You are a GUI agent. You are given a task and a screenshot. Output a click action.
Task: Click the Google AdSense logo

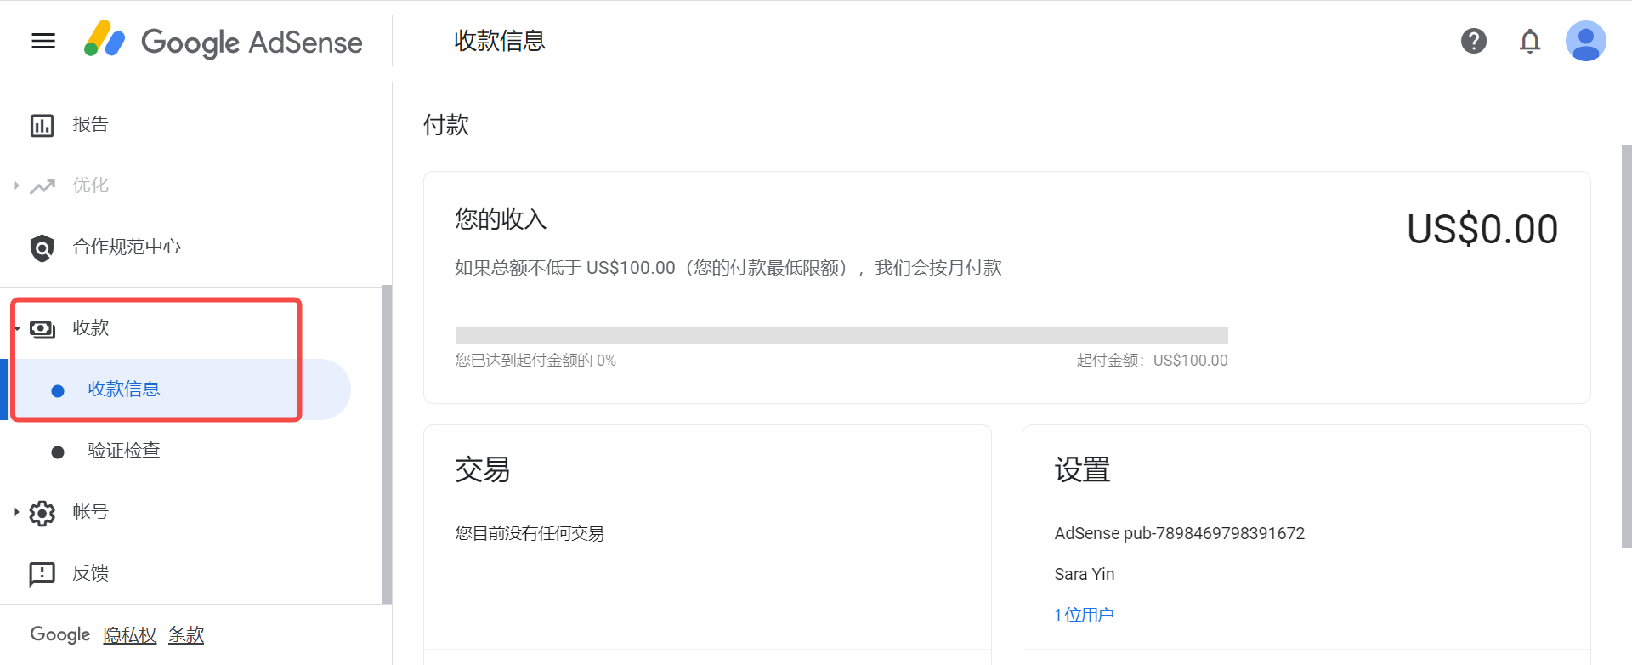(x=224, y=41)
